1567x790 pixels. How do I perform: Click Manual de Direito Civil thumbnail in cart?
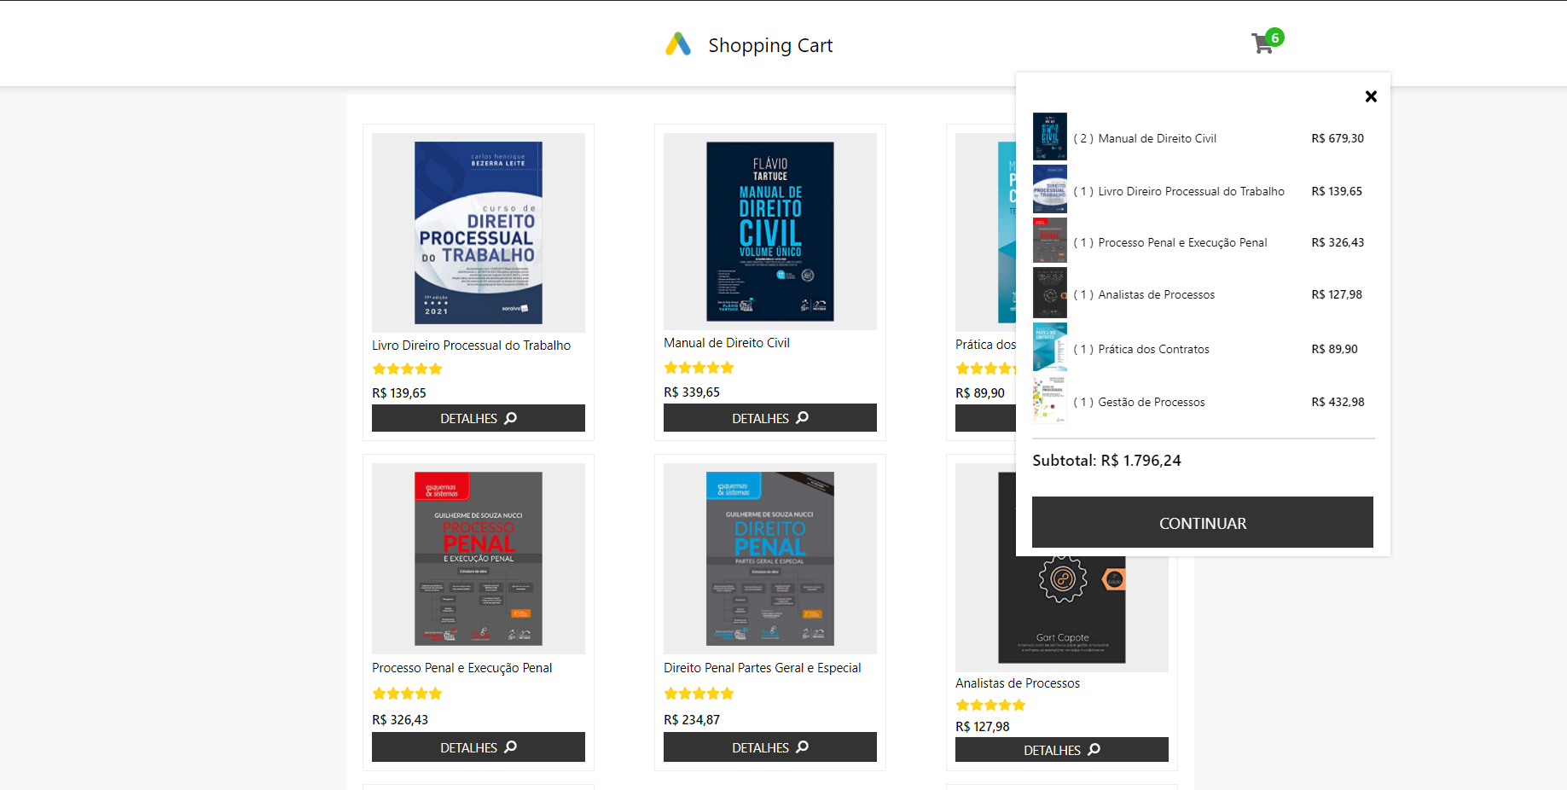tap(1050, 137)
